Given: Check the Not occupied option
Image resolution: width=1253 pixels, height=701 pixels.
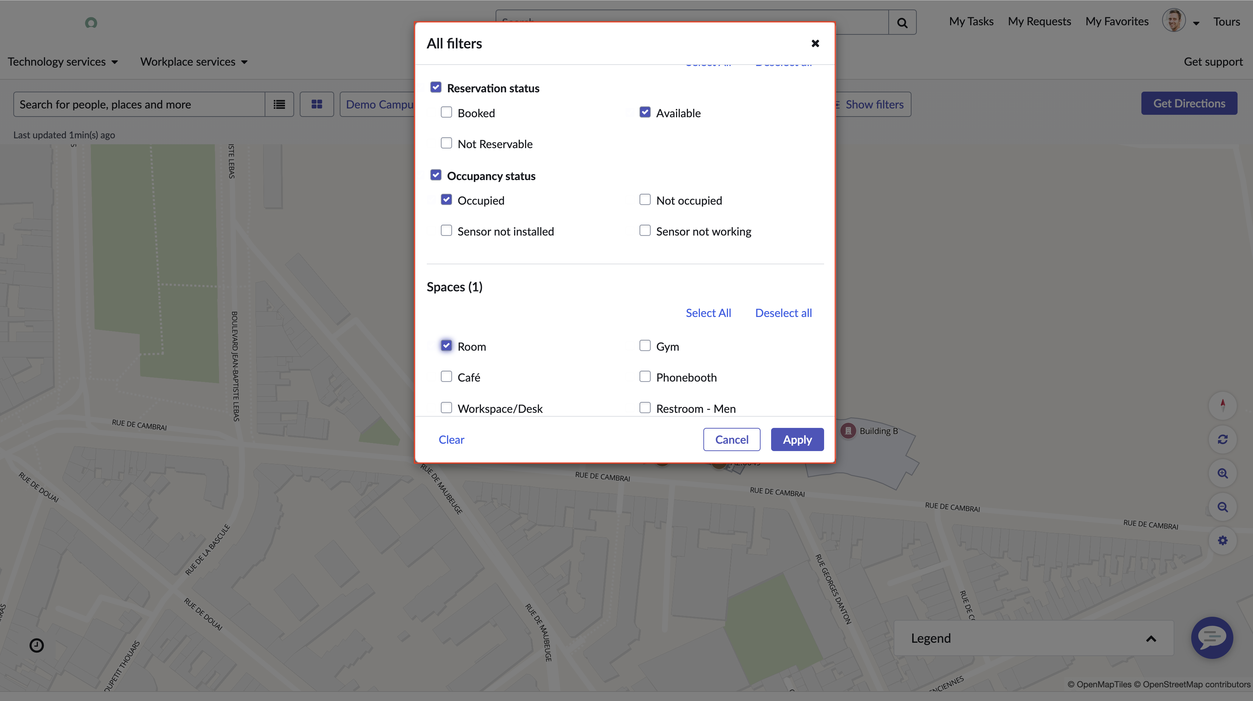Looking at the screenshot, I should point(644,200).
